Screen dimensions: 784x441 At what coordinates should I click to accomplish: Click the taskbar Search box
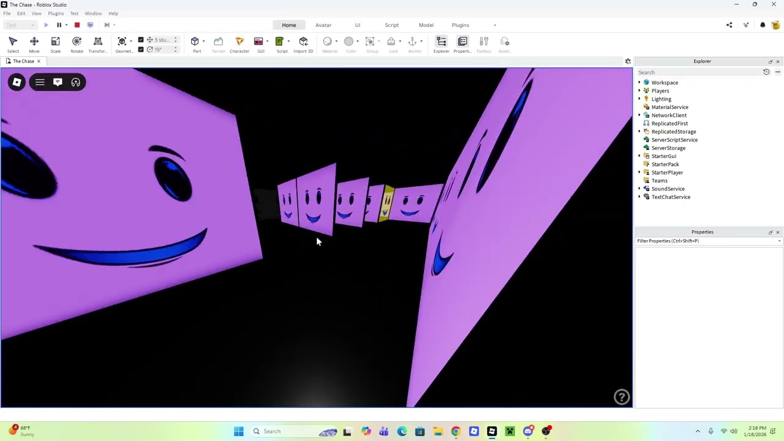point(295,431)
